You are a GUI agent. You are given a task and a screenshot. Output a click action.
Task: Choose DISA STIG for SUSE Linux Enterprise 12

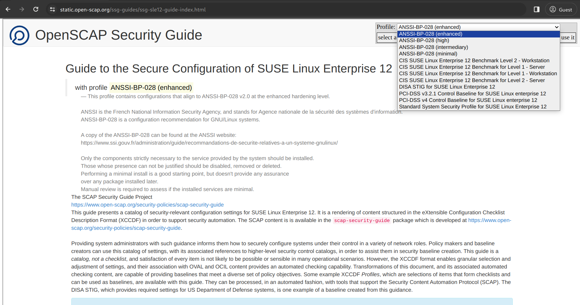click(447, 87)
